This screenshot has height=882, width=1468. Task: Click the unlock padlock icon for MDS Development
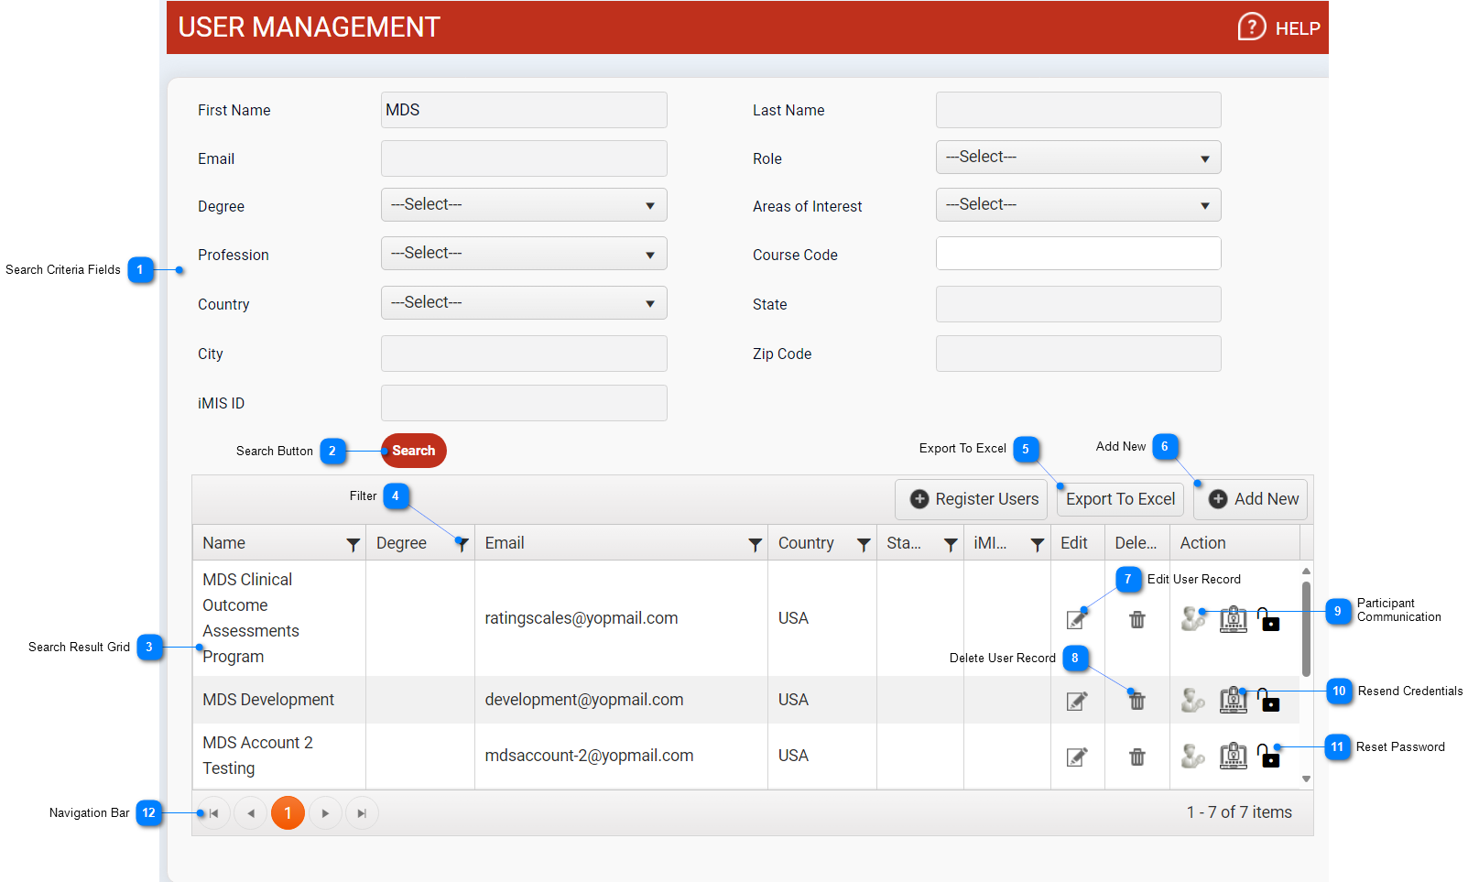[1268, 701]
